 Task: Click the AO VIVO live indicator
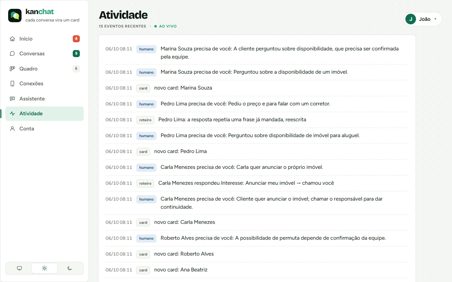(x=166, y=26)
